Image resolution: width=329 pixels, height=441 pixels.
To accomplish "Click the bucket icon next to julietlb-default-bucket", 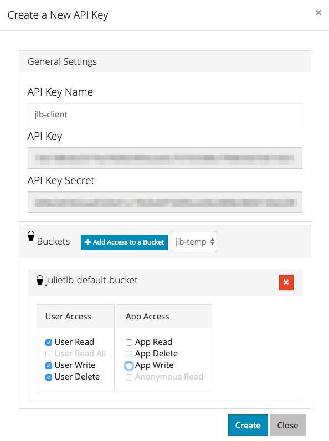I will [40, 280].
